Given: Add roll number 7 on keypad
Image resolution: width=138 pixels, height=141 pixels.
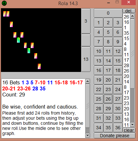Looking at the screenshot, I should (x=99, y=42).
